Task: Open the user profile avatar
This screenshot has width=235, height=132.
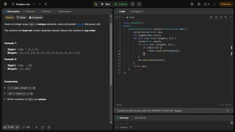Action: [x=214, y=4]
